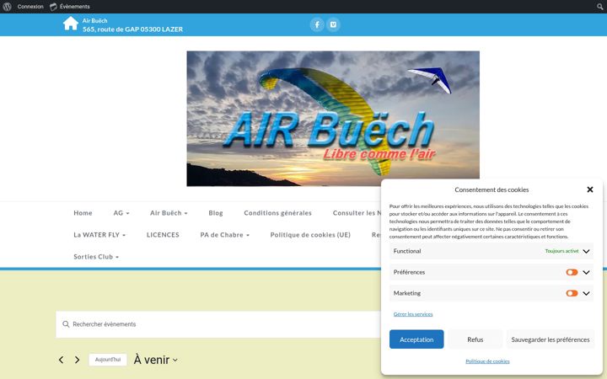Toggle the Préférences cookie switch
Screen dimensions: 607x379
pos(572,272)
